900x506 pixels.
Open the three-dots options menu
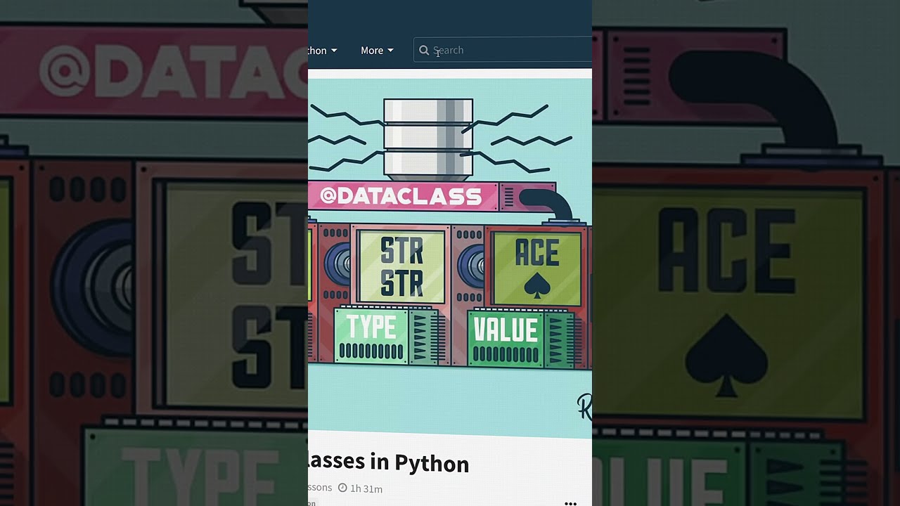pos(570,503)
